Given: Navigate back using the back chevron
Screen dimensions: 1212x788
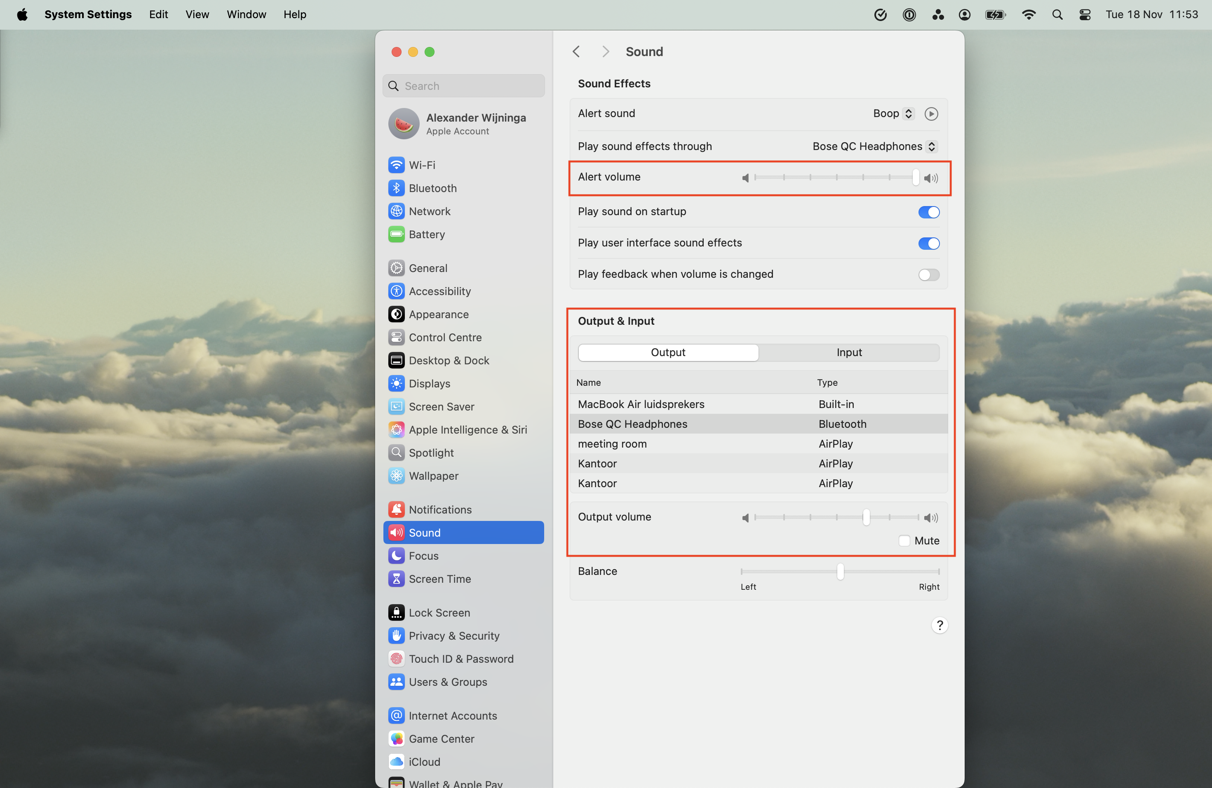Looking at the screenshot, I should (576, 51).
